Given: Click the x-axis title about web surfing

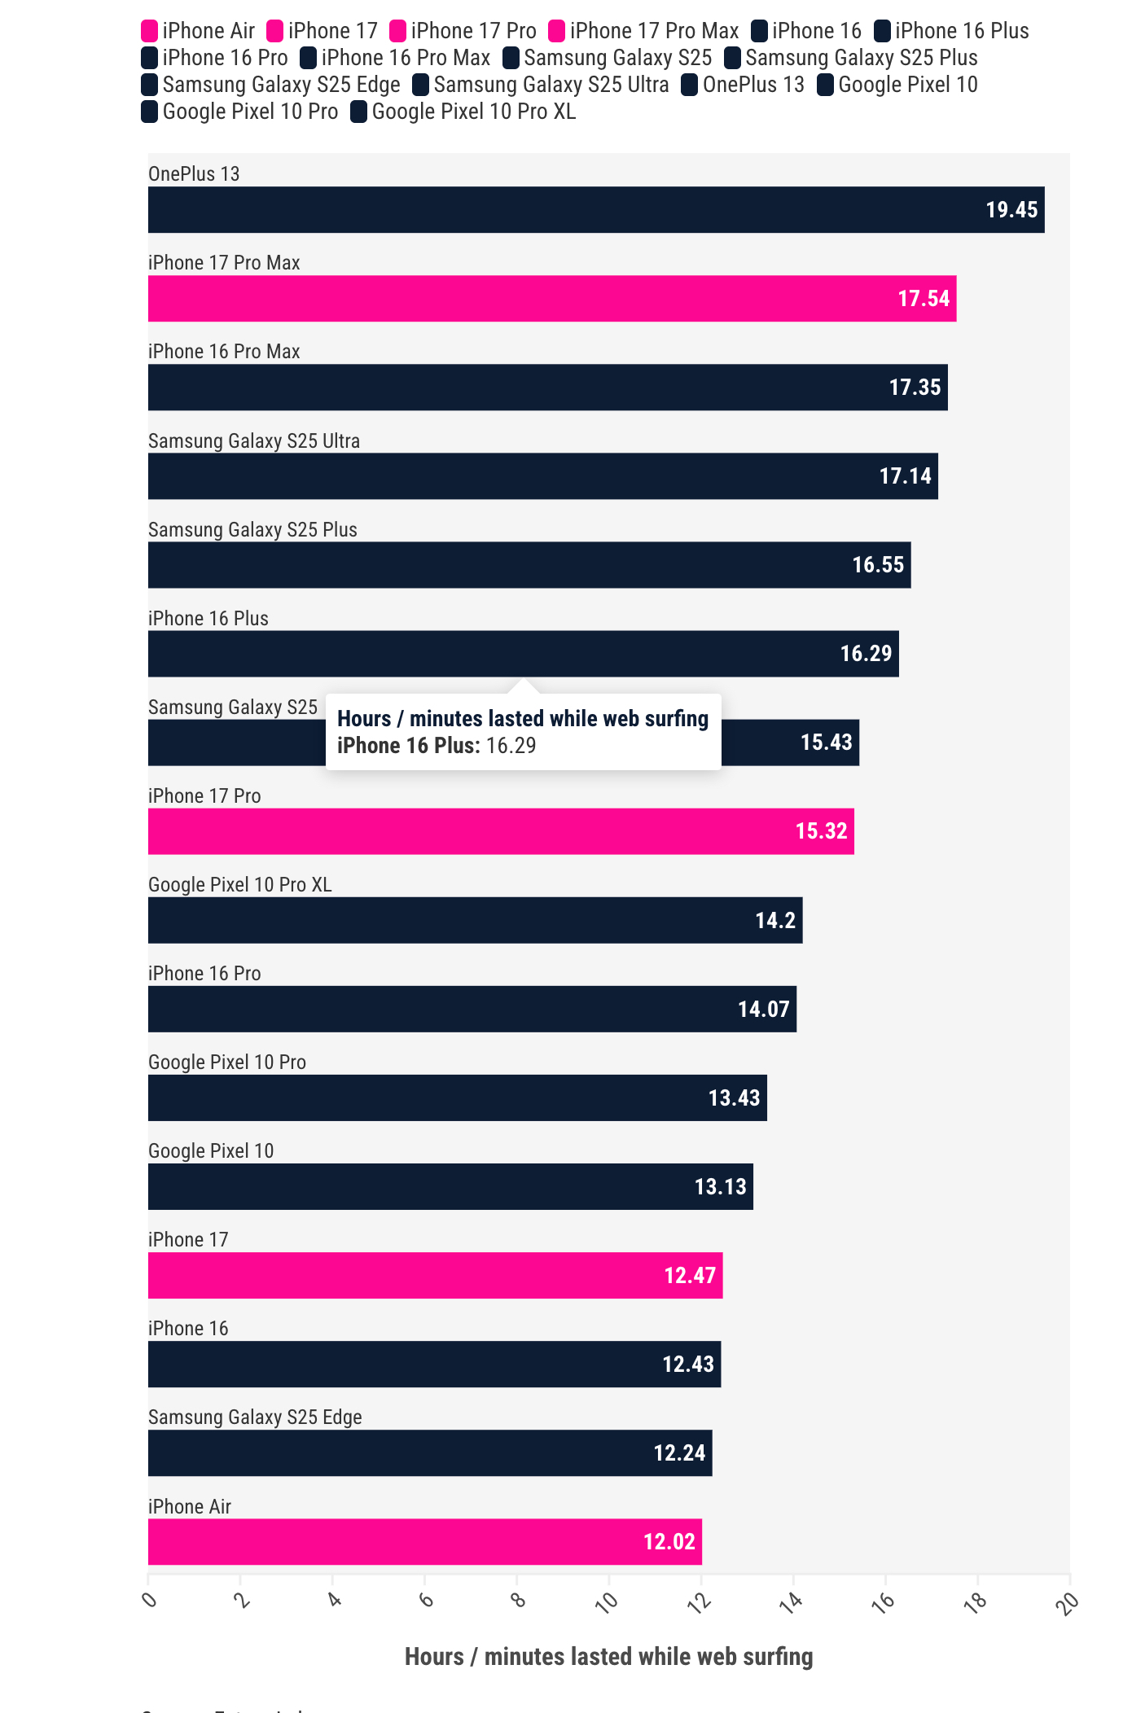Looking at the screenshot, I should tap(608, 1657).
